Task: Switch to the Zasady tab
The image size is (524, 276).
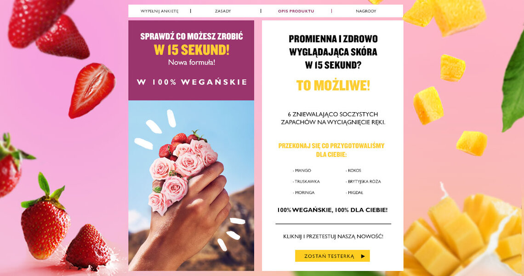Action: [223, 11]
